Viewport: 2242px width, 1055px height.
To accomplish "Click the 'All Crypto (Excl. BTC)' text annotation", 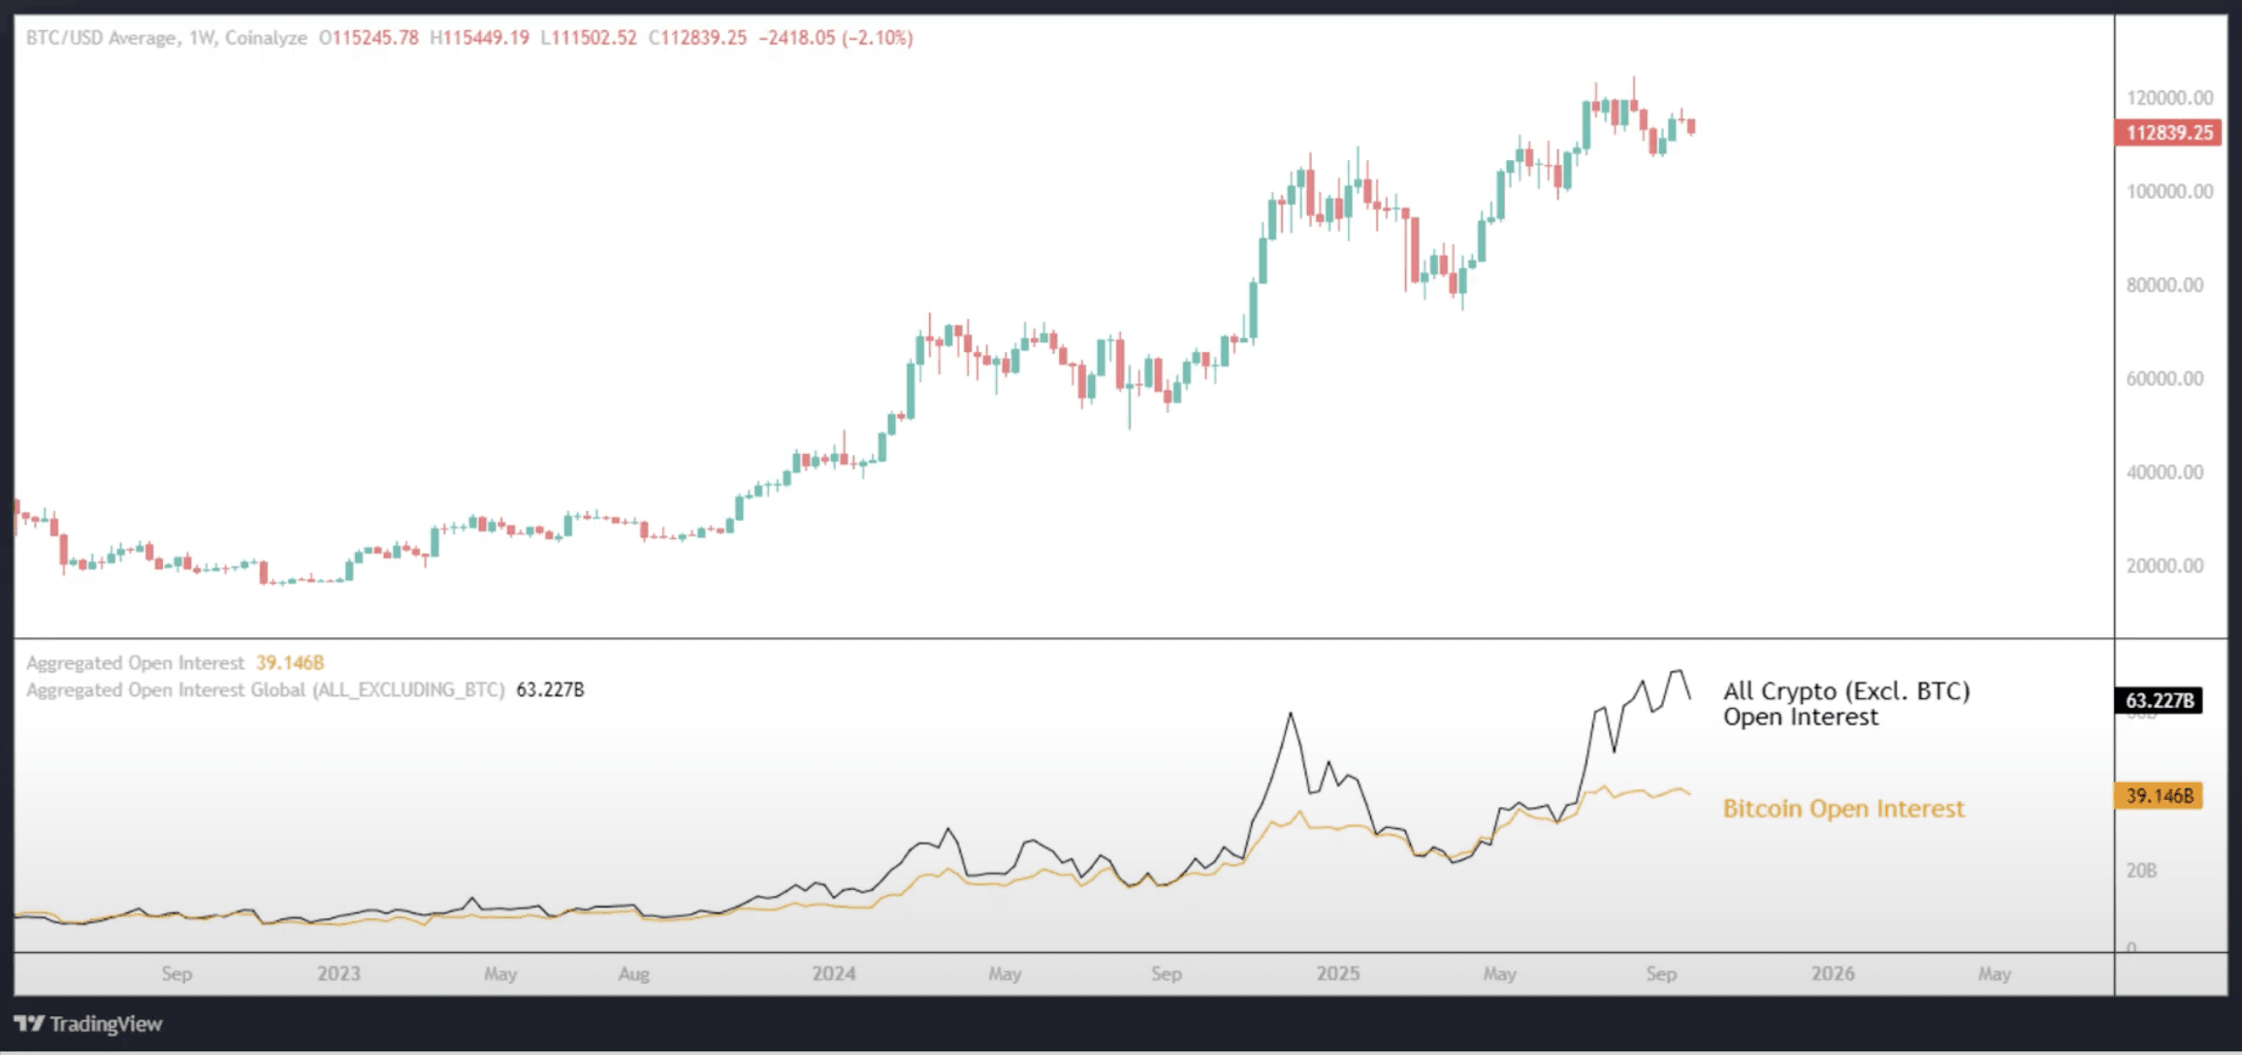I will tap(1845, 691).
